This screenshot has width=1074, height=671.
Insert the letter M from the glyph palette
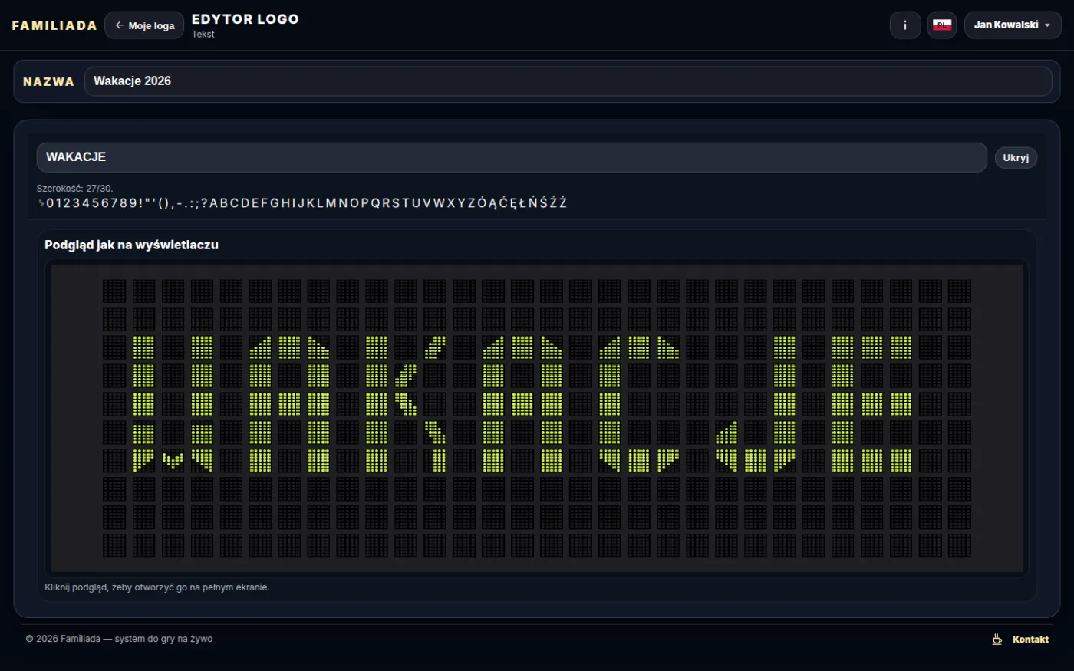332,203
